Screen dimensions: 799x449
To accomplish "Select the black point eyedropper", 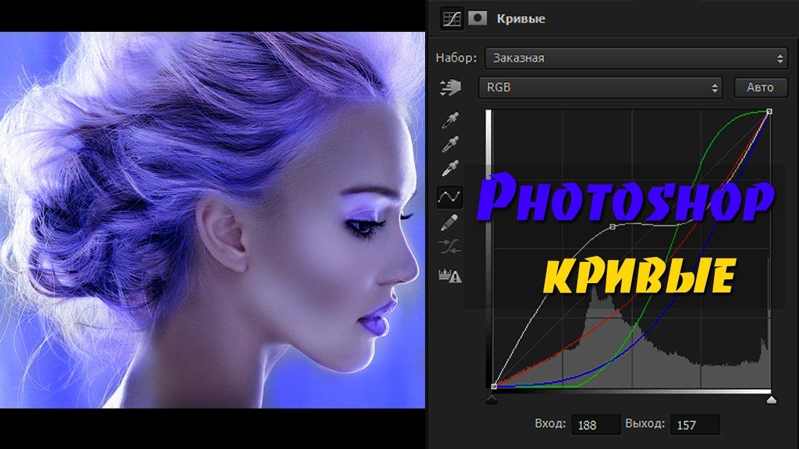I will point(450,121).
